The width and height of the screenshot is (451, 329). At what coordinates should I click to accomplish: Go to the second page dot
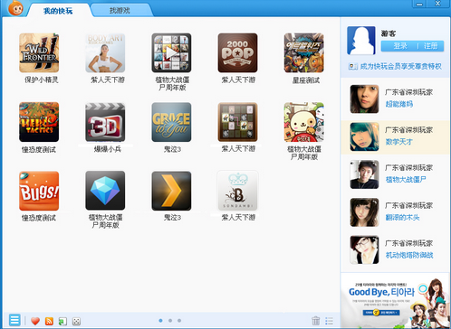(x=170, y=321)
